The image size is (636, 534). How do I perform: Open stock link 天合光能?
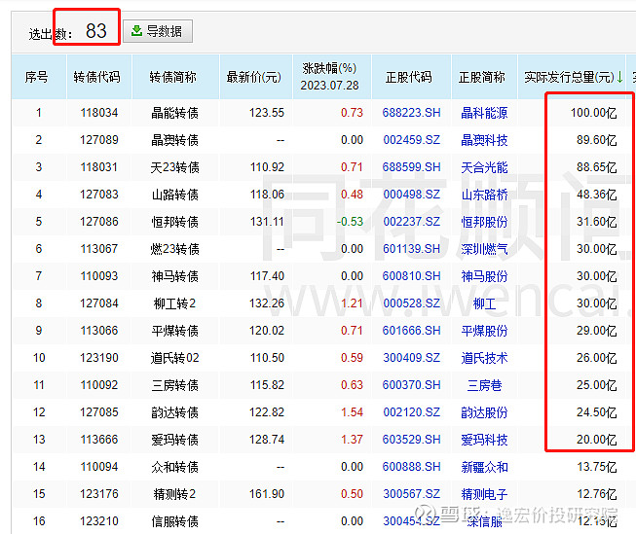click(484, 167)
